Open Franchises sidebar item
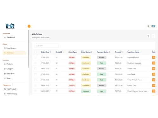This screenshot has width=158, height=118. [x=10, y=74]
